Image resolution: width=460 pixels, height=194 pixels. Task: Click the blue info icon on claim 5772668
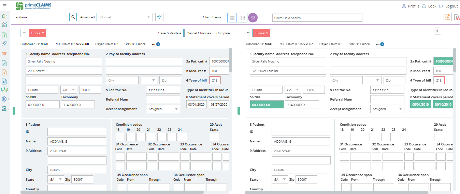click(158, 44)
